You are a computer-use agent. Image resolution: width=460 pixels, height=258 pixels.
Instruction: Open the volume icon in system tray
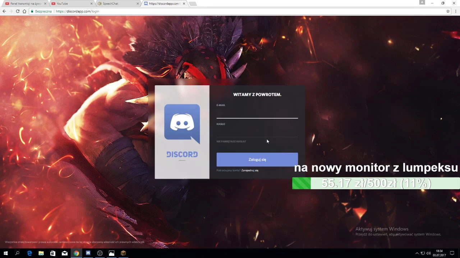pyautogui.click(x=428, y=253)
